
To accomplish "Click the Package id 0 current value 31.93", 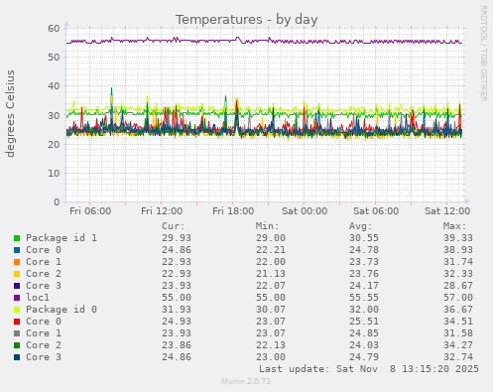I will point(177,310).
